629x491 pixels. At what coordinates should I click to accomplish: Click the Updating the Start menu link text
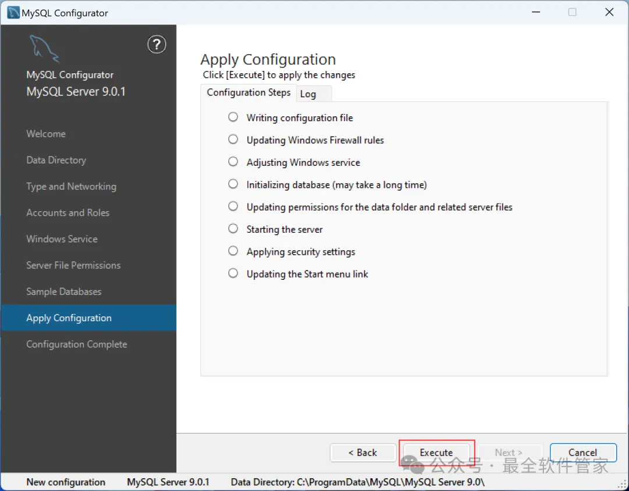(x=308, y=274)
